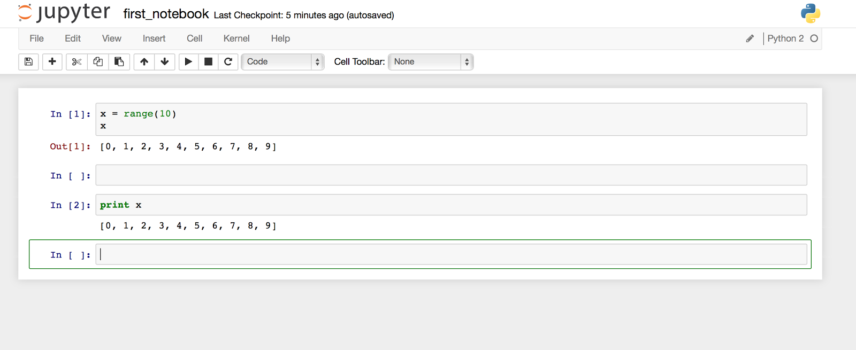Move selected cell down arrow
Image resolution: width=856 pixels, height=350 pixels.
pos(165,61)
